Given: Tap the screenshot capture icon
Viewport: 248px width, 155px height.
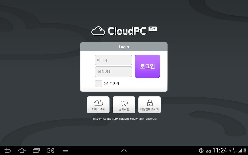Looking at the screenshot, I should click(51, 150).
